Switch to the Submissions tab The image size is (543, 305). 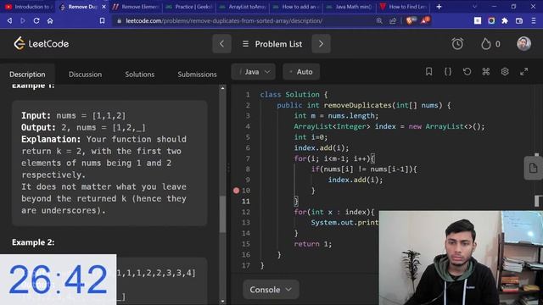click(x=197, y=75)
